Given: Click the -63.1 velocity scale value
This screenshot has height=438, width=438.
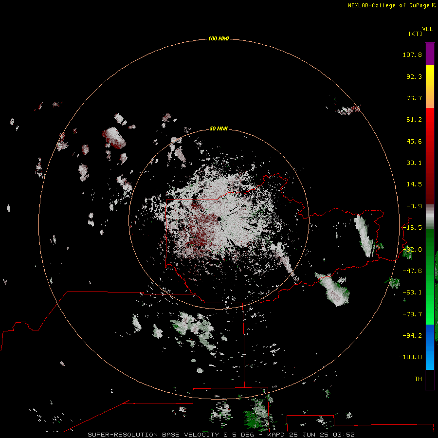Looking at the screenshot, I should point(412,292).
